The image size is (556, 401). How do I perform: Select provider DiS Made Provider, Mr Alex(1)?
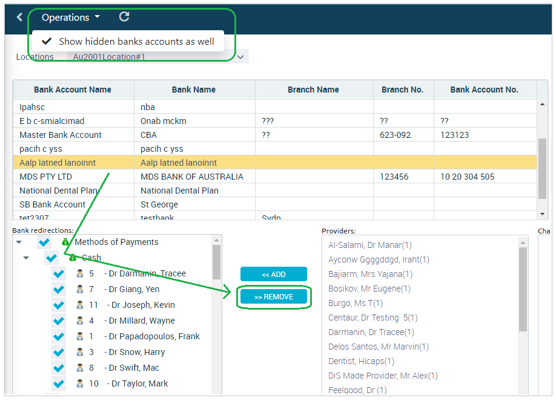click(x=383, y=376)
